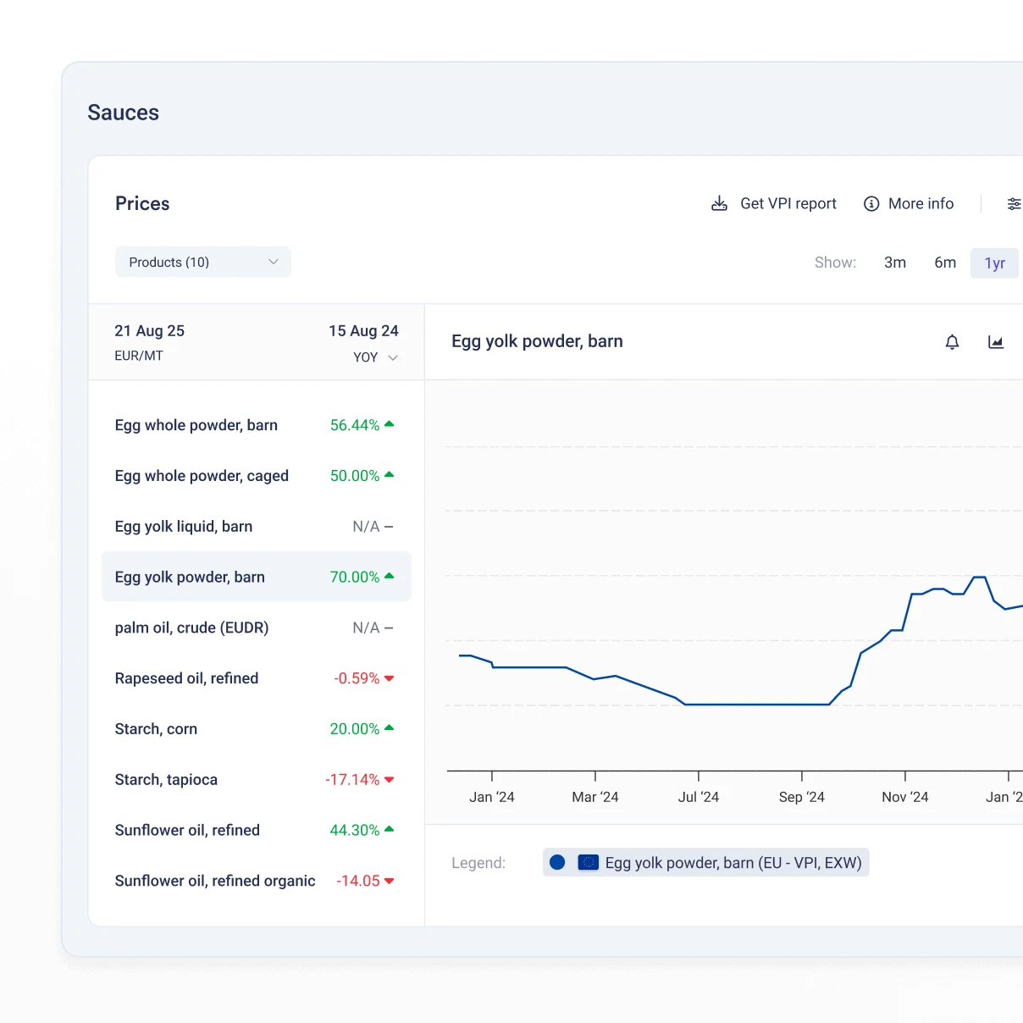Select the Egg whole powder, caged row

257,476
